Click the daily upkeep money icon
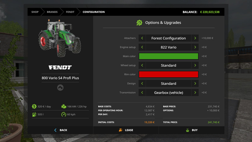The width and height of the screenshot is (252, 142). pos(34,107)
